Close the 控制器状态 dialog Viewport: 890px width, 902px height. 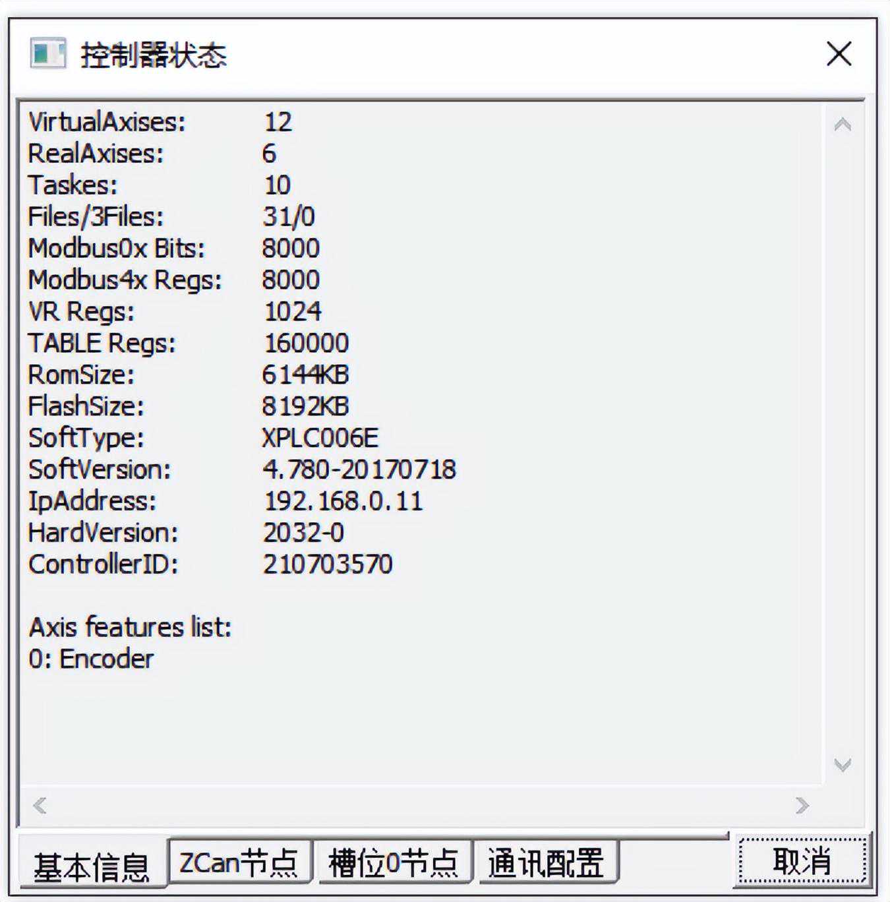coord(839,53)
